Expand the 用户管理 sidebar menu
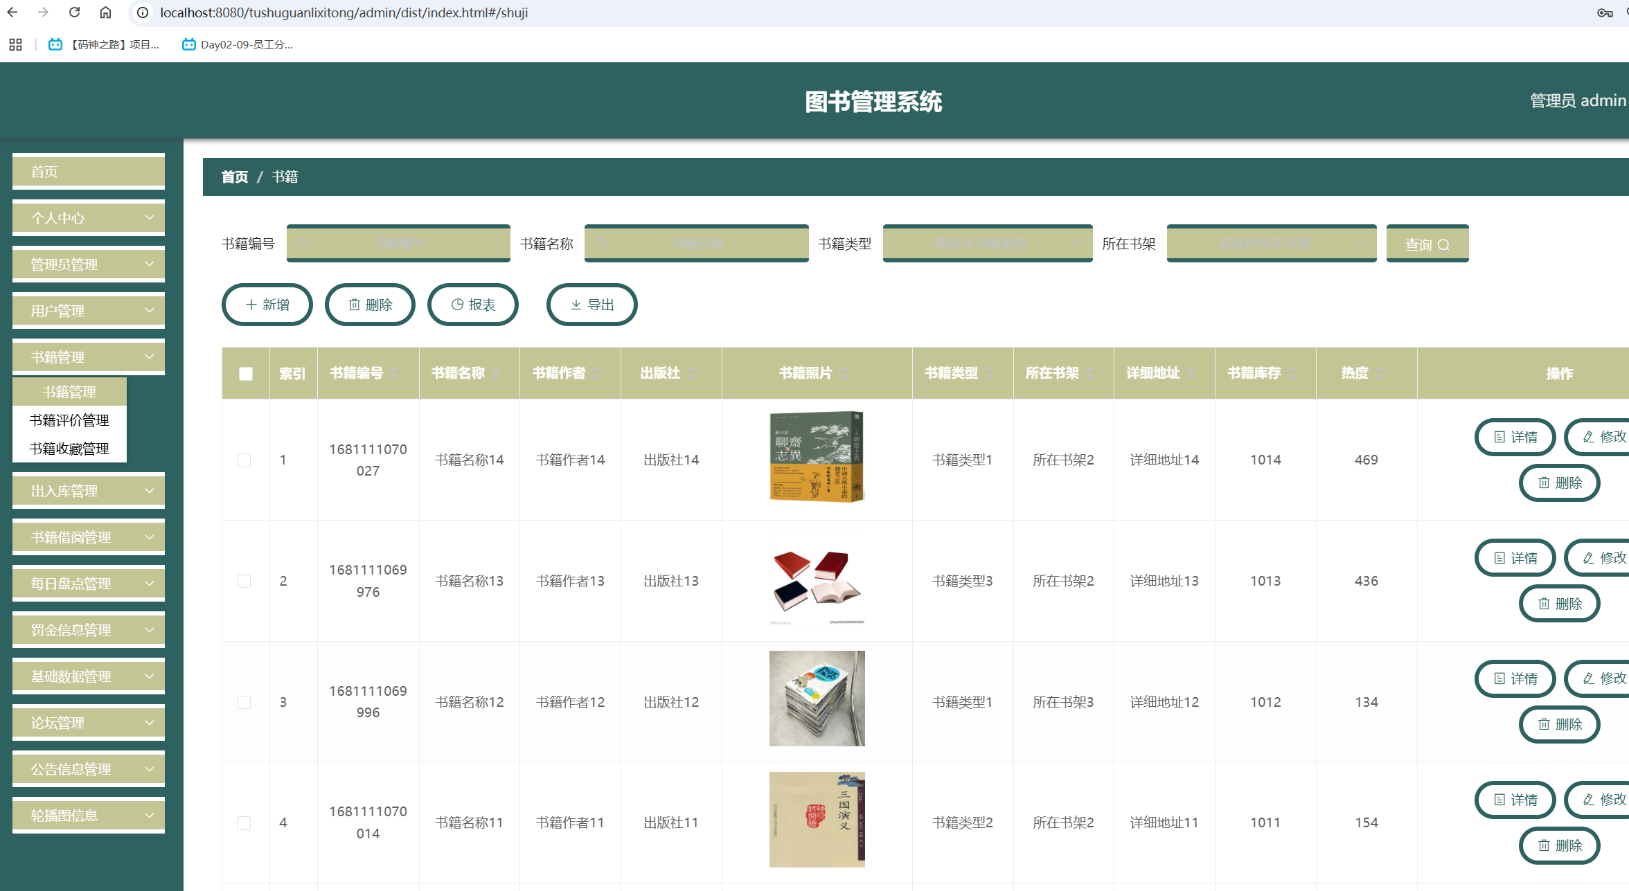Image resolution: width=1629 pixels, height=891 pixels. (x=89, y=310)
